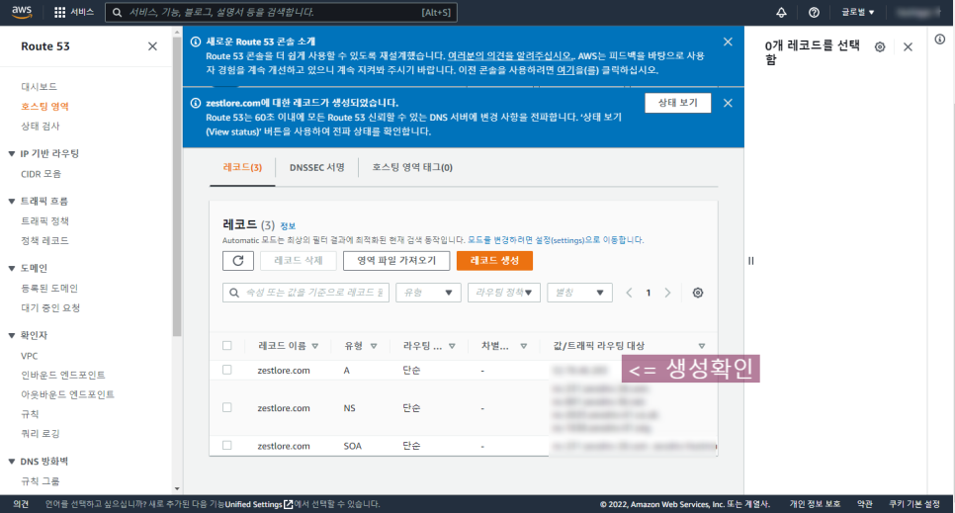Open the 서비스 grid menu
This screenshot has width=955, height=513.
click(74, 12)
